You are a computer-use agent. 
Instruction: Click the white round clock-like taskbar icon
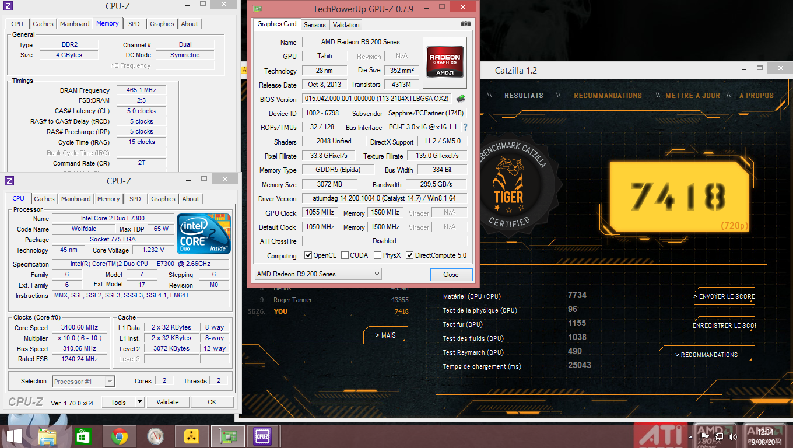coord(155,436)
